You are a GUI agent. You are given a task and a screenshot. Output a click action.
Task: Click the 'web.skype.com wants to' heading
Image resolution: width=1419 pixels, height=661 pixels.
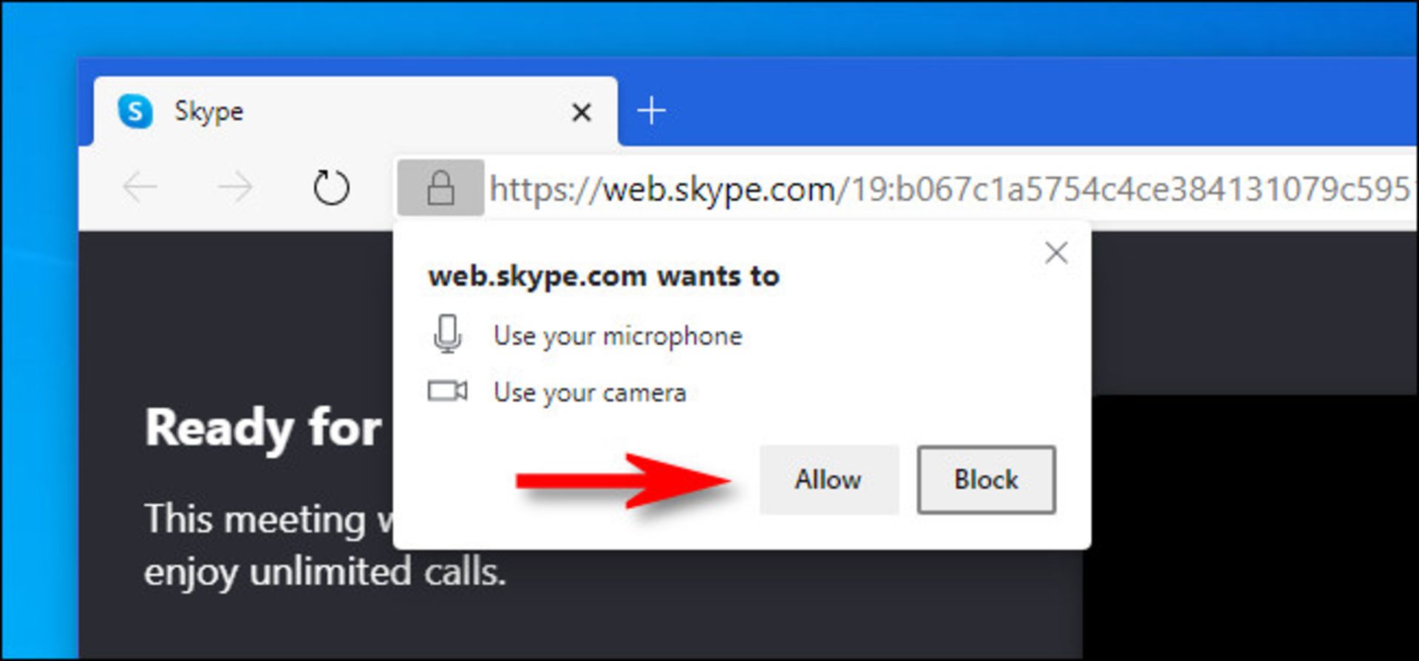tap(604, 276)
